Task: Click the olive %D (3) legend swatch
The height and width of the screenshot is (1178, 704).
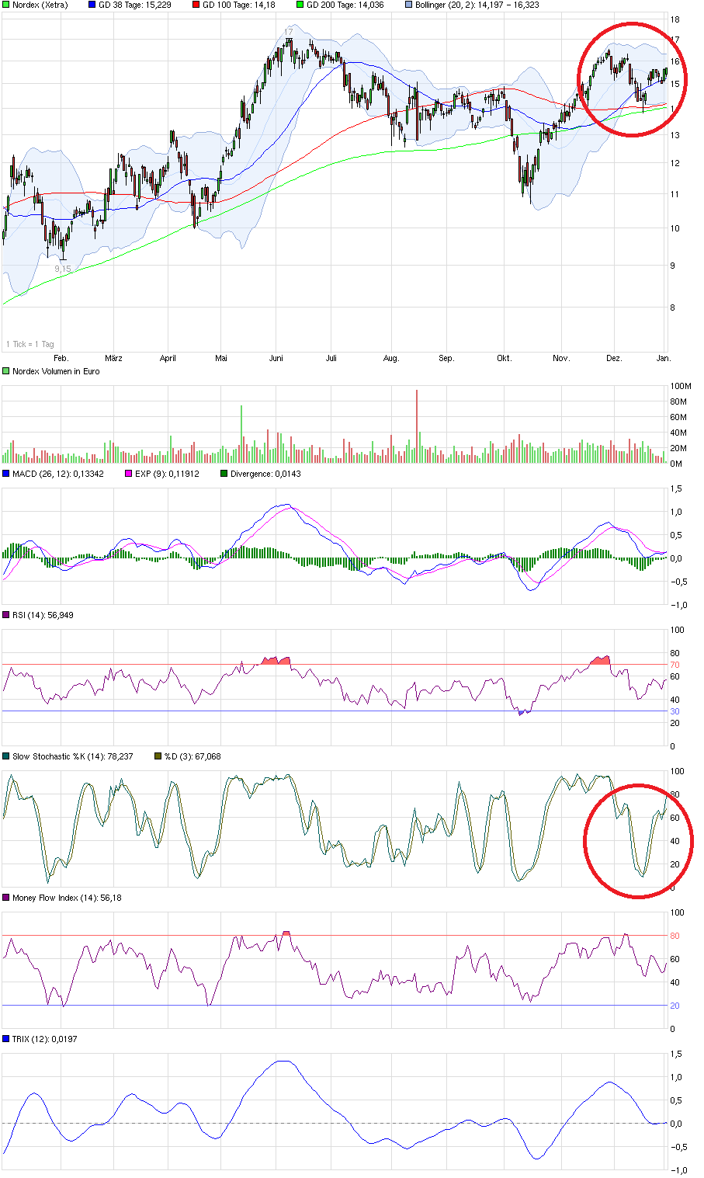Action: pos(158,756)
